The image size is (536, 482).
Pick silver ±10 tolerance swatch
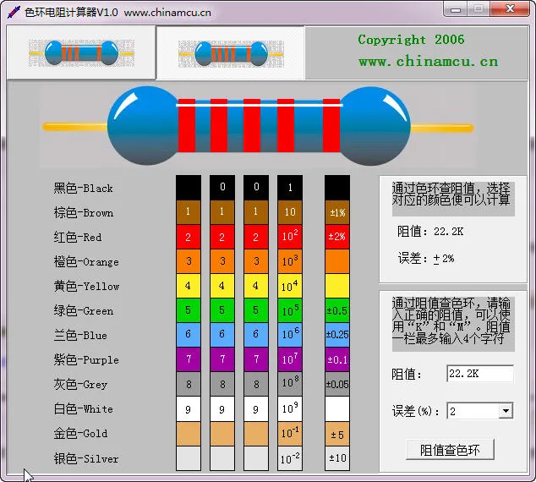(x=336, y=458)
